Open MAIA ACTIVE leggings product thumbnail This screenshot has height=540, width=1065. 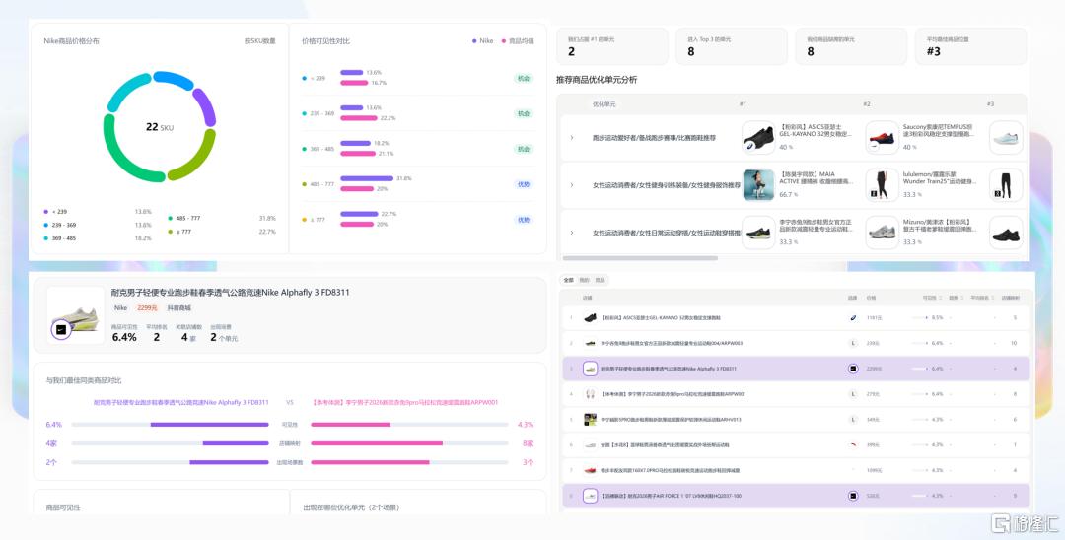coord(758,185)
